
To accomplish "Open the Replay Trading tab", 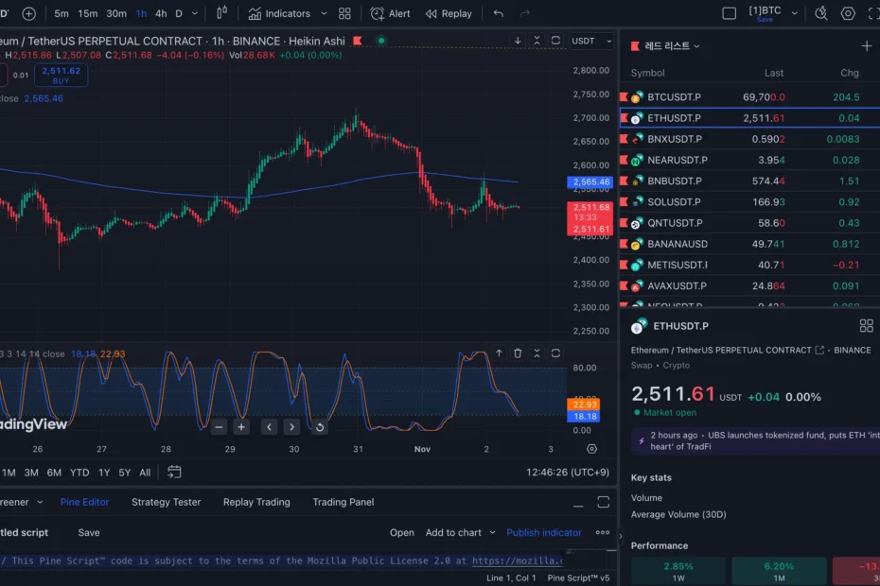I will 256,502.
